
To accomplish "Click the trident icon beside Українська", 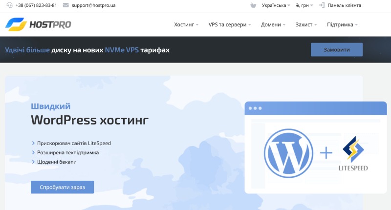I will (253, 5).
